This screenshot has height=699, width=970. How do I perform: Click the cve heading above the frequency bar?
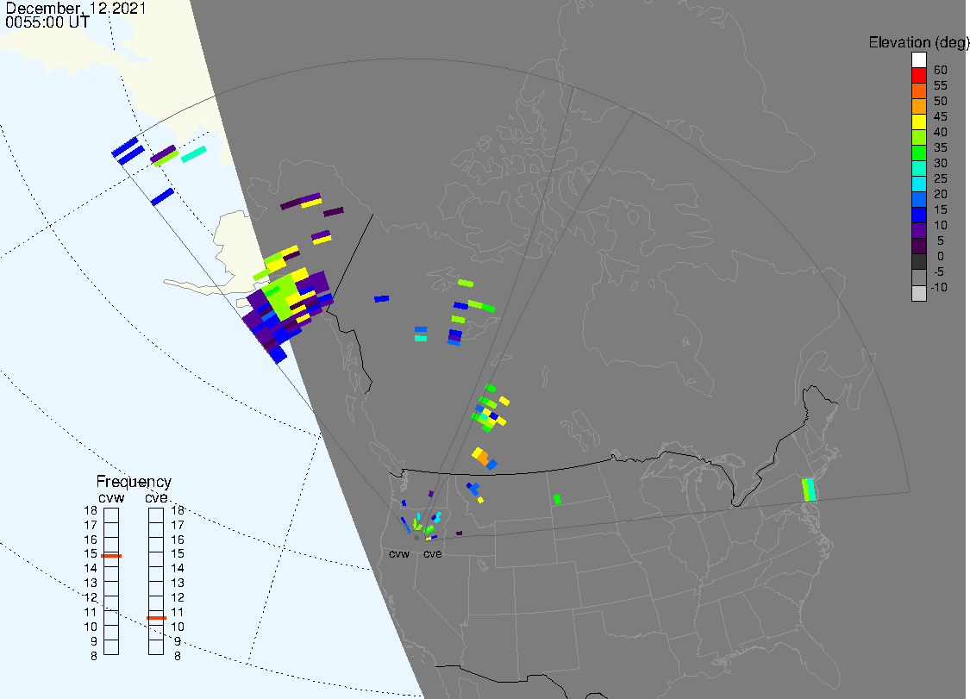point(157,498)
